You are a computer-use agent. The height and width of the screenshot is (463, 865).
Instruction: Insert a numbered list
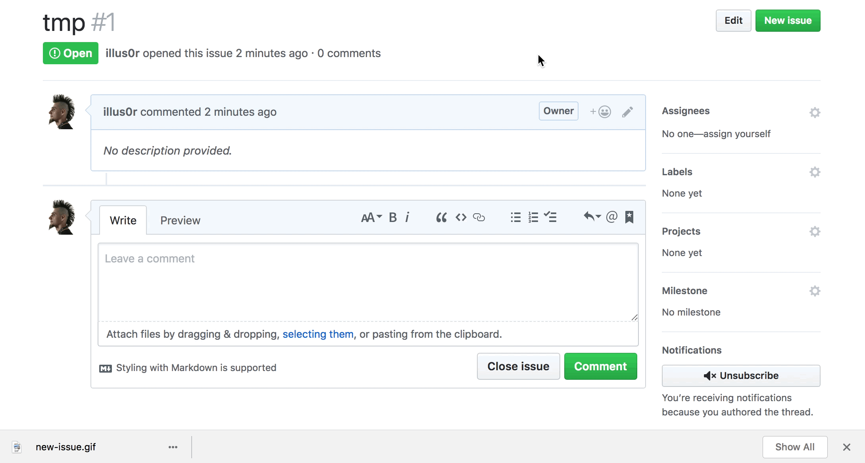pyautogui.click(x=533, y=217)
